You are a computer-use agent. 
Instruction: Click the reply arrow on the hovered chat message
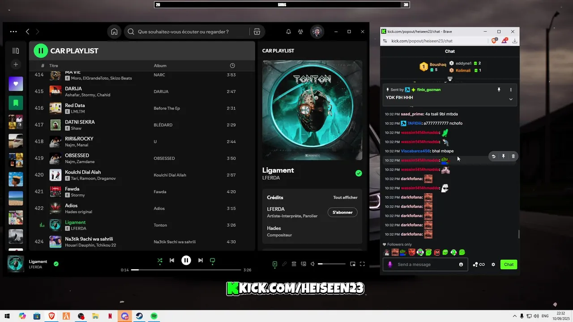click(x=493, y=156)
